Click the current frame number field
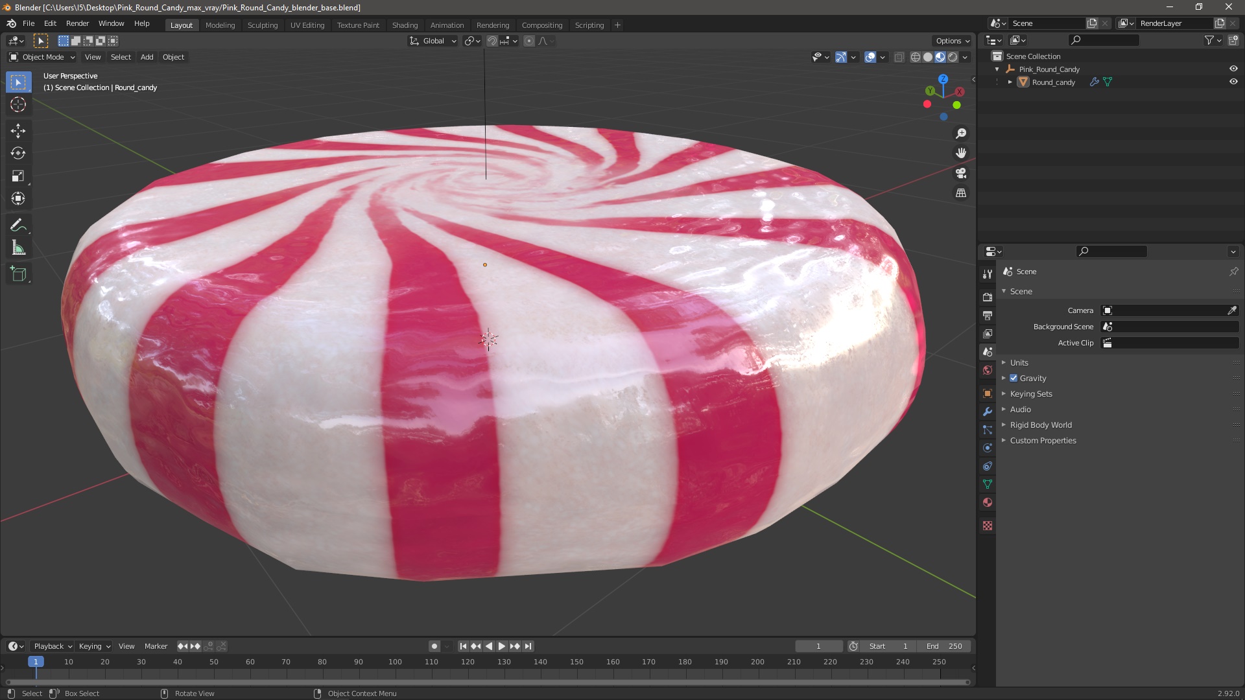Image resolution: width=1245 pixels, height=700 pixels. [818, 646]
